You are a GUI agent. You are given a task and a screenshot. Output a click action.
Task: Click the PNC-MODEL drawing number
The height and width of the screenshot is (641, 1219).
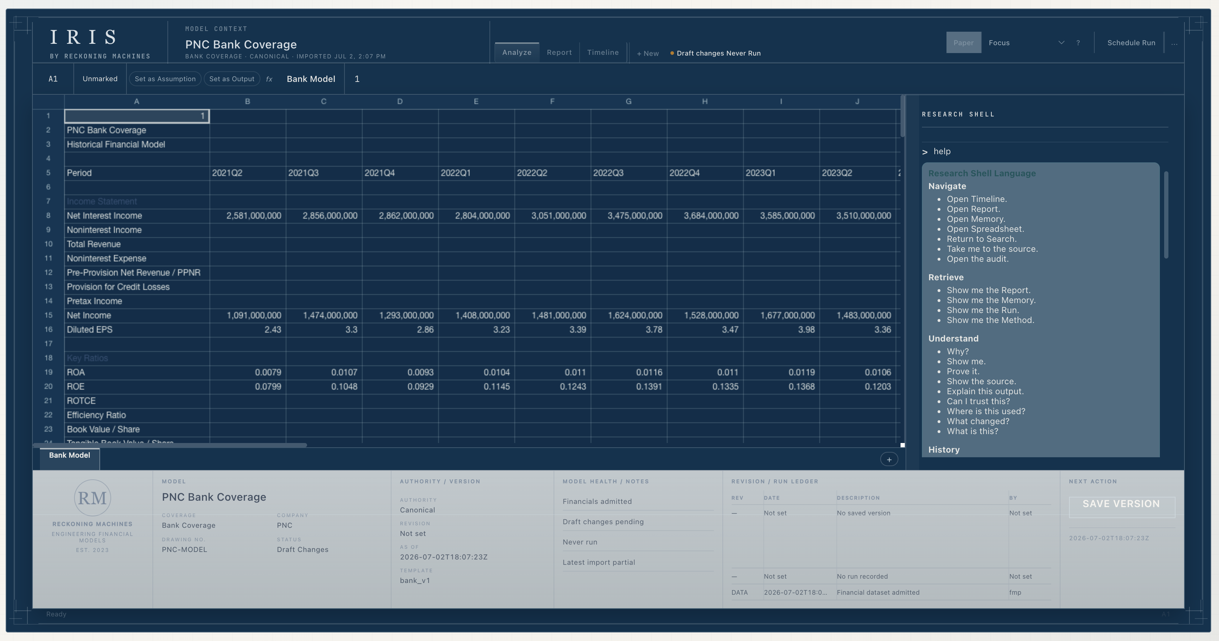184,550
